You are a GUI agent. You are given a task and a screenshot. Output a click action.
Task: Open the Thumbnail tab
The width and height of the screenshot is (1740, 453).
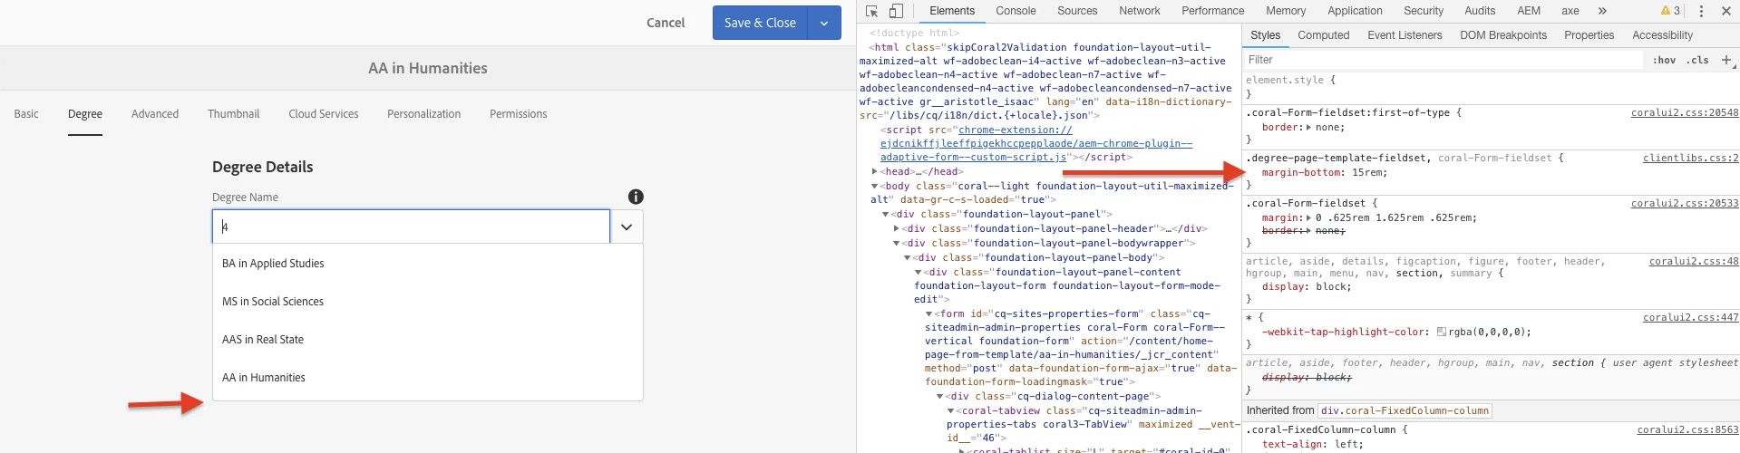[x=234, y=114]
